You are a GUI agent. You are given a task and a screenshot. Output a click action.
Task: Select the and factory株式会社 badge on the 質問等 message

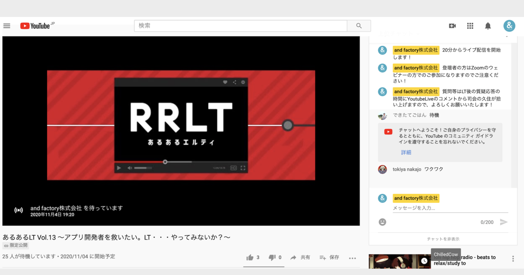(416, 92)
